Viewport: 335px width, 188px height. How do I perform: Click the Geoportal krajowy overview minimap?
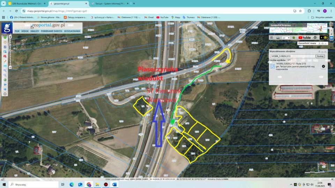tap(298, 28)
